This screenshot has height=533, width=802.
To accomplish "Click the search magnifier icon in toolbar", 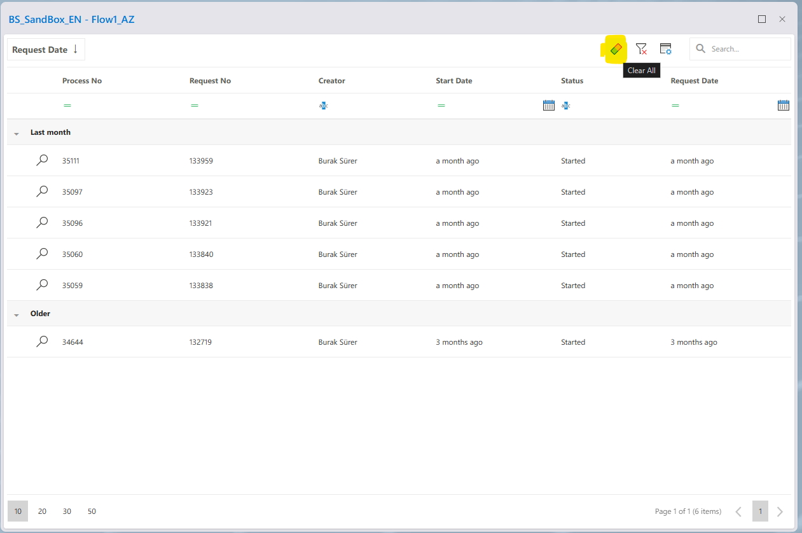I will (x=701, y=48).
